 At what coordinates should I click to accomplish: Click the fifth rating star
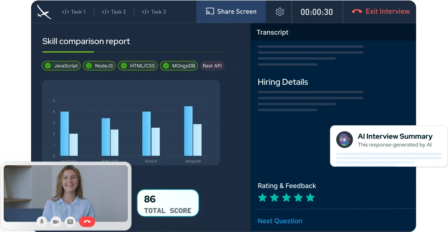(310, 198)
